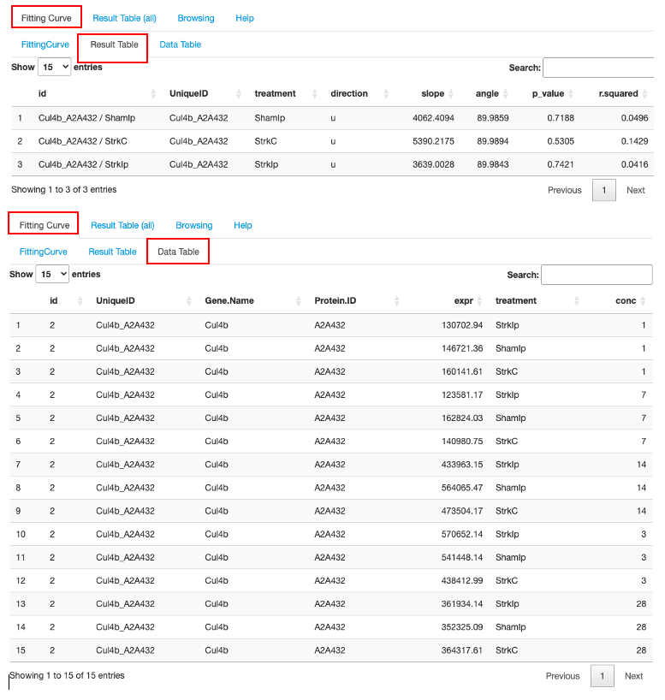Screen dimensions: 665x700
Task: Click slope value 5390.2175
Action: tap(433, 141)
